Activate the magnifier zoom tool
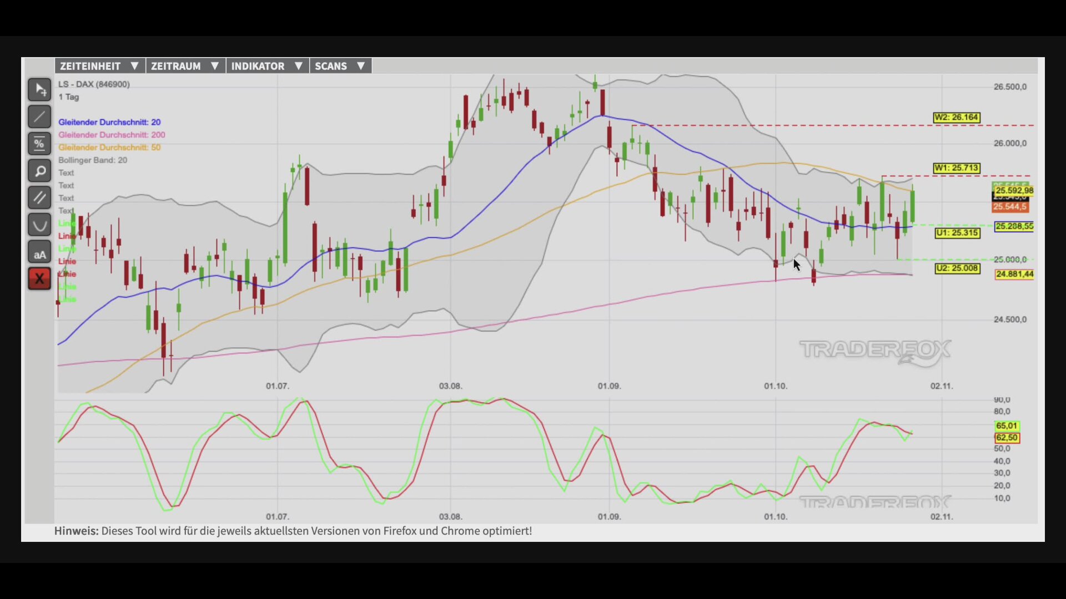This screenshot has width=1066, height=599. [39, 171]
